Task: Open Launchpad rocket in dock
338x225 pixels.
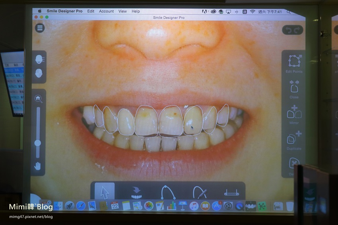Action: (x=70, y=206)
